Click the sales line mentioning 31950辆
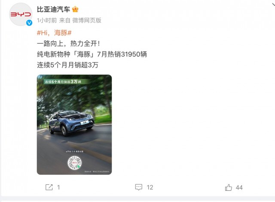275x202 pixels. click(92, 54)
